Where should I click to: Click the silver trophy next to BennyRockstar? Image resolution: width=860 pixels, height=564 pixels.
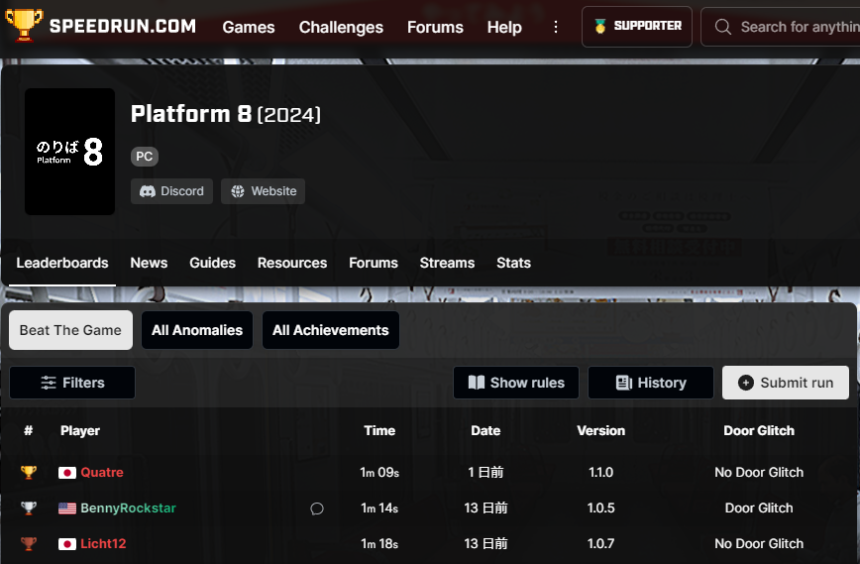tap(29, 508)
